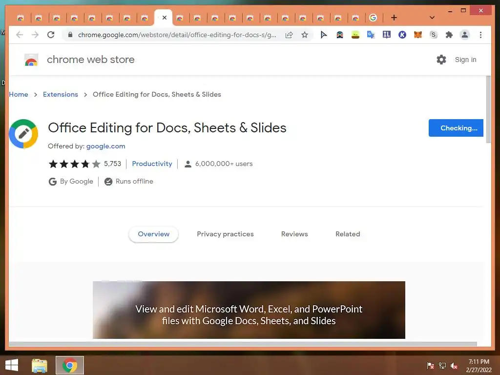
Task: Click the horizontal scrollbar at bottom
Action: (243, 344)
